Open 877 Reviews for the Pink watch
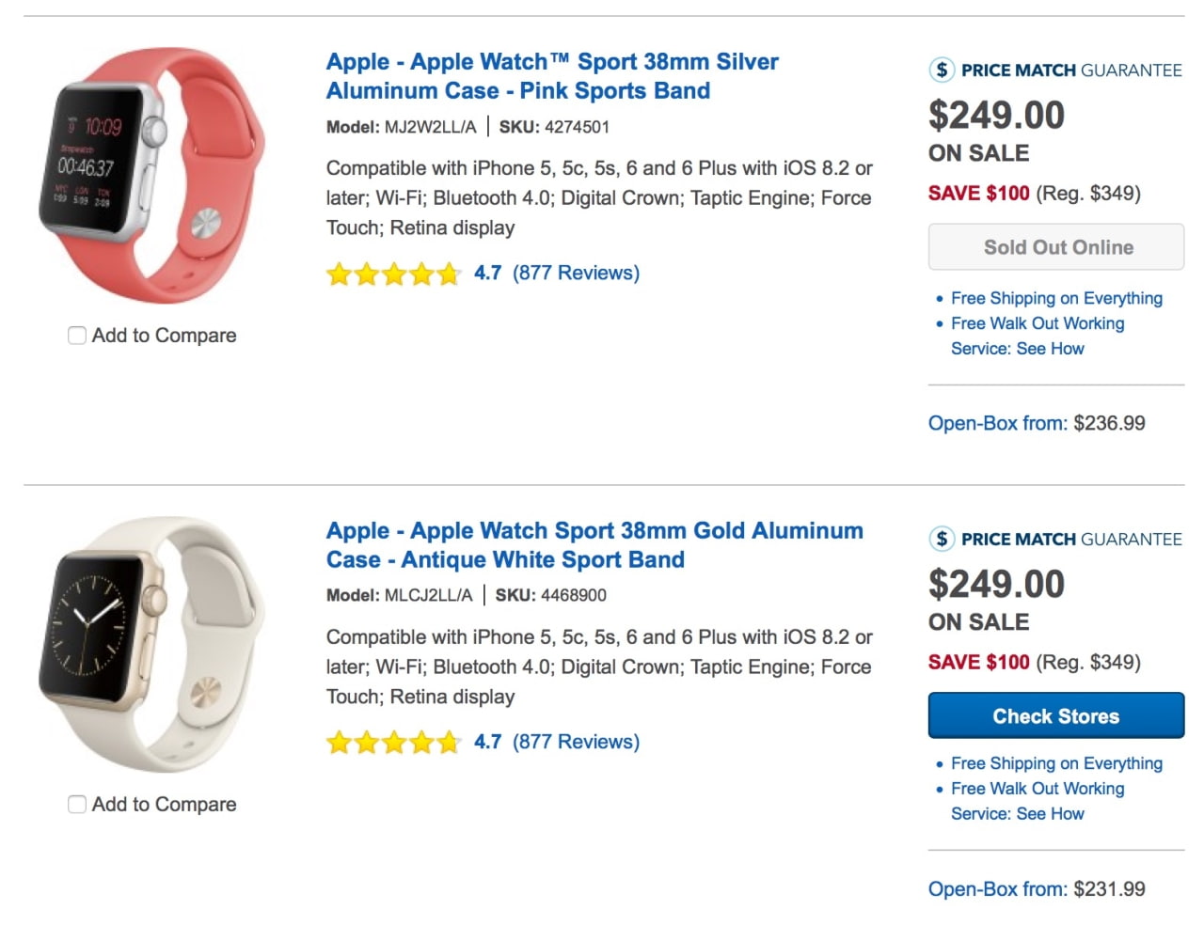The height and width of the screenshot is (941, 1204). (x=575, y=273)
